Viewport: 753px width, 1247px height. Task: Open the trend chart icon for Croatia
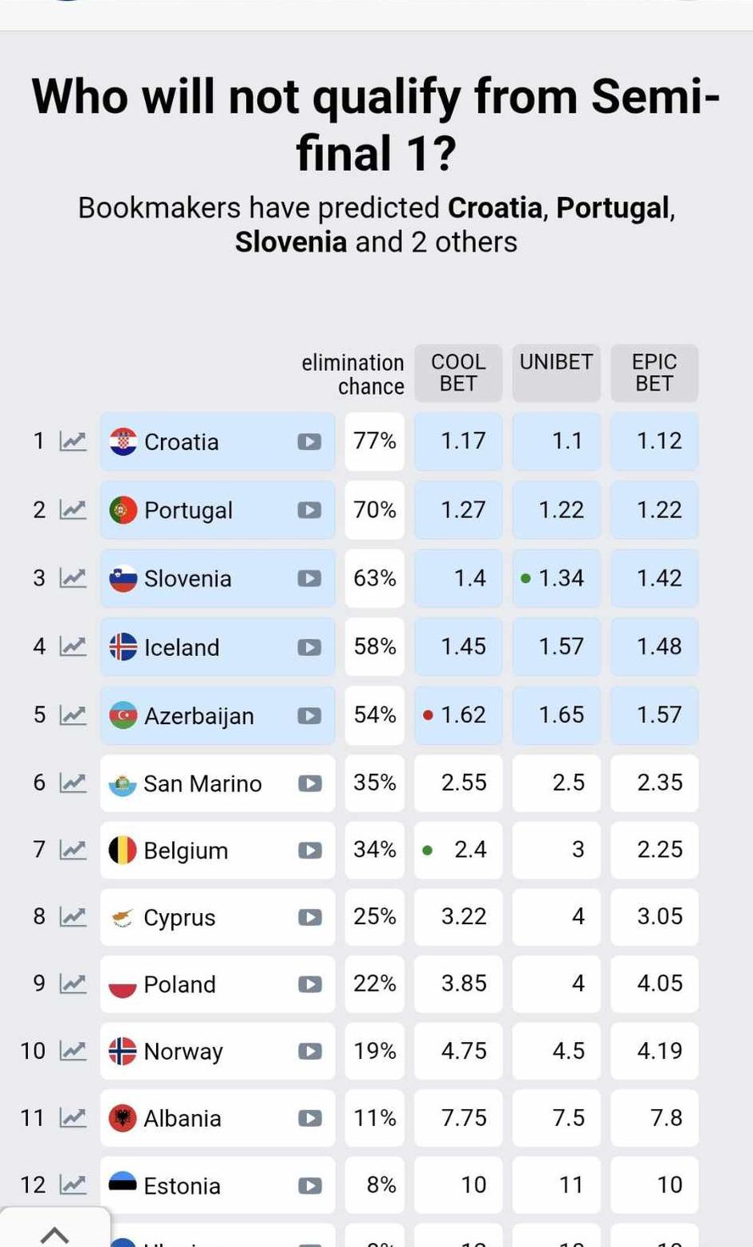click(73, 441)
